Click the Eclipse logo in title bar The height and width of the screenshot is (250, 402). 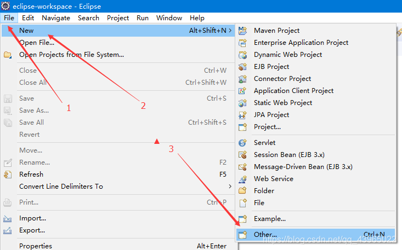[x=5, y=6]
